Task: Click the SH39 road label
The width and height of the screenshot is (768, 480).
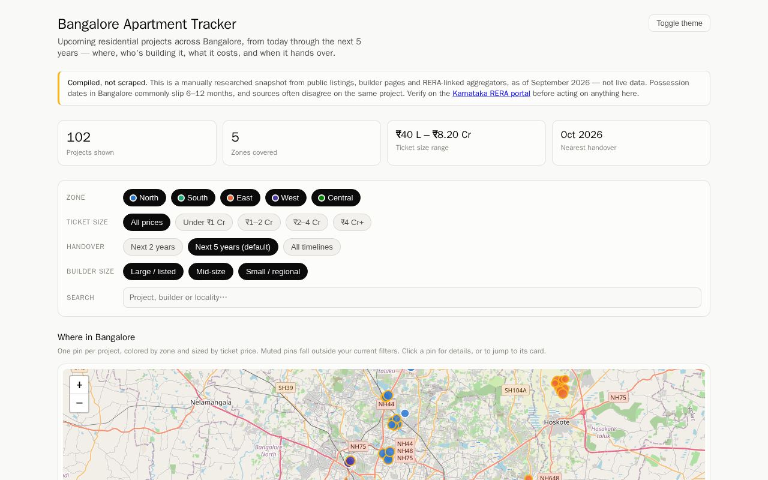Action: (x=286, y=388)
